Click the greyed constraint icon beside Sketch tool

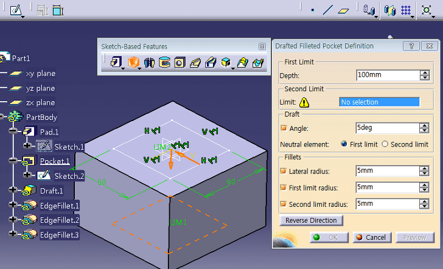pyautogui.click(x=43, y=10)
